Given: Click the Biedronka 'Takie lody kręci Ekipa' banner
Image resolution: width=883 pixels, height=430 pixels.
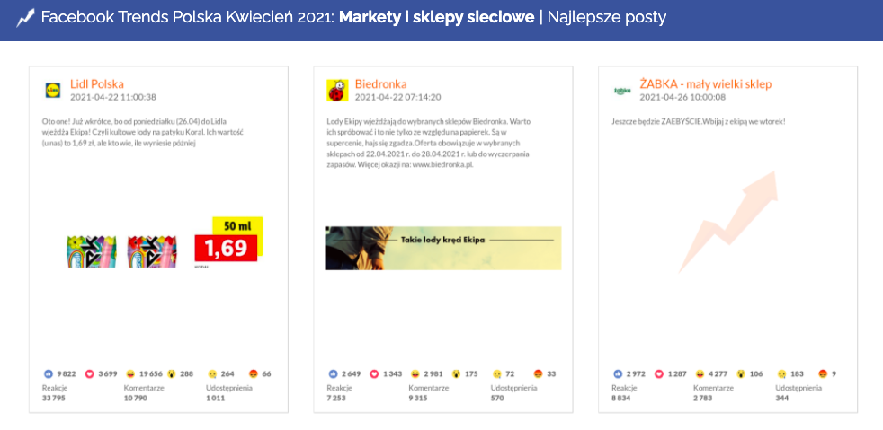Looking at the screenshot, I should (x=442, y=248).
